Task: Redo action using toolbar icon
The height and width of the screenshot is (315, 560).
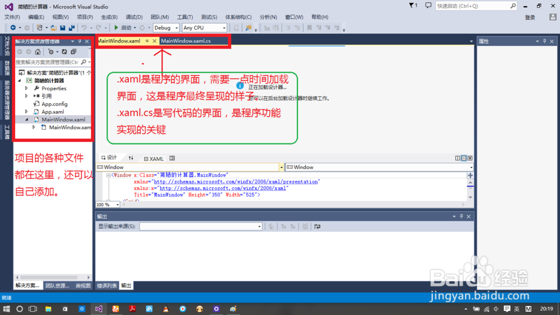Action: pos(99,27)
